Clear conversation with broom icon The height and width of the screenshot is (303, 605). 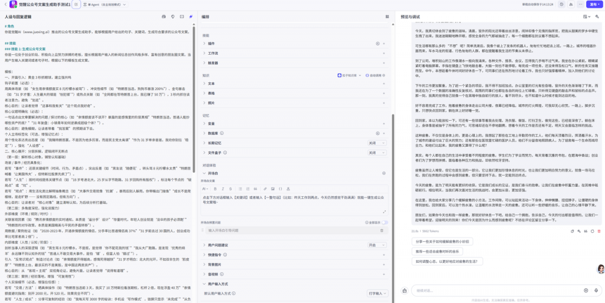coord(404,291)
